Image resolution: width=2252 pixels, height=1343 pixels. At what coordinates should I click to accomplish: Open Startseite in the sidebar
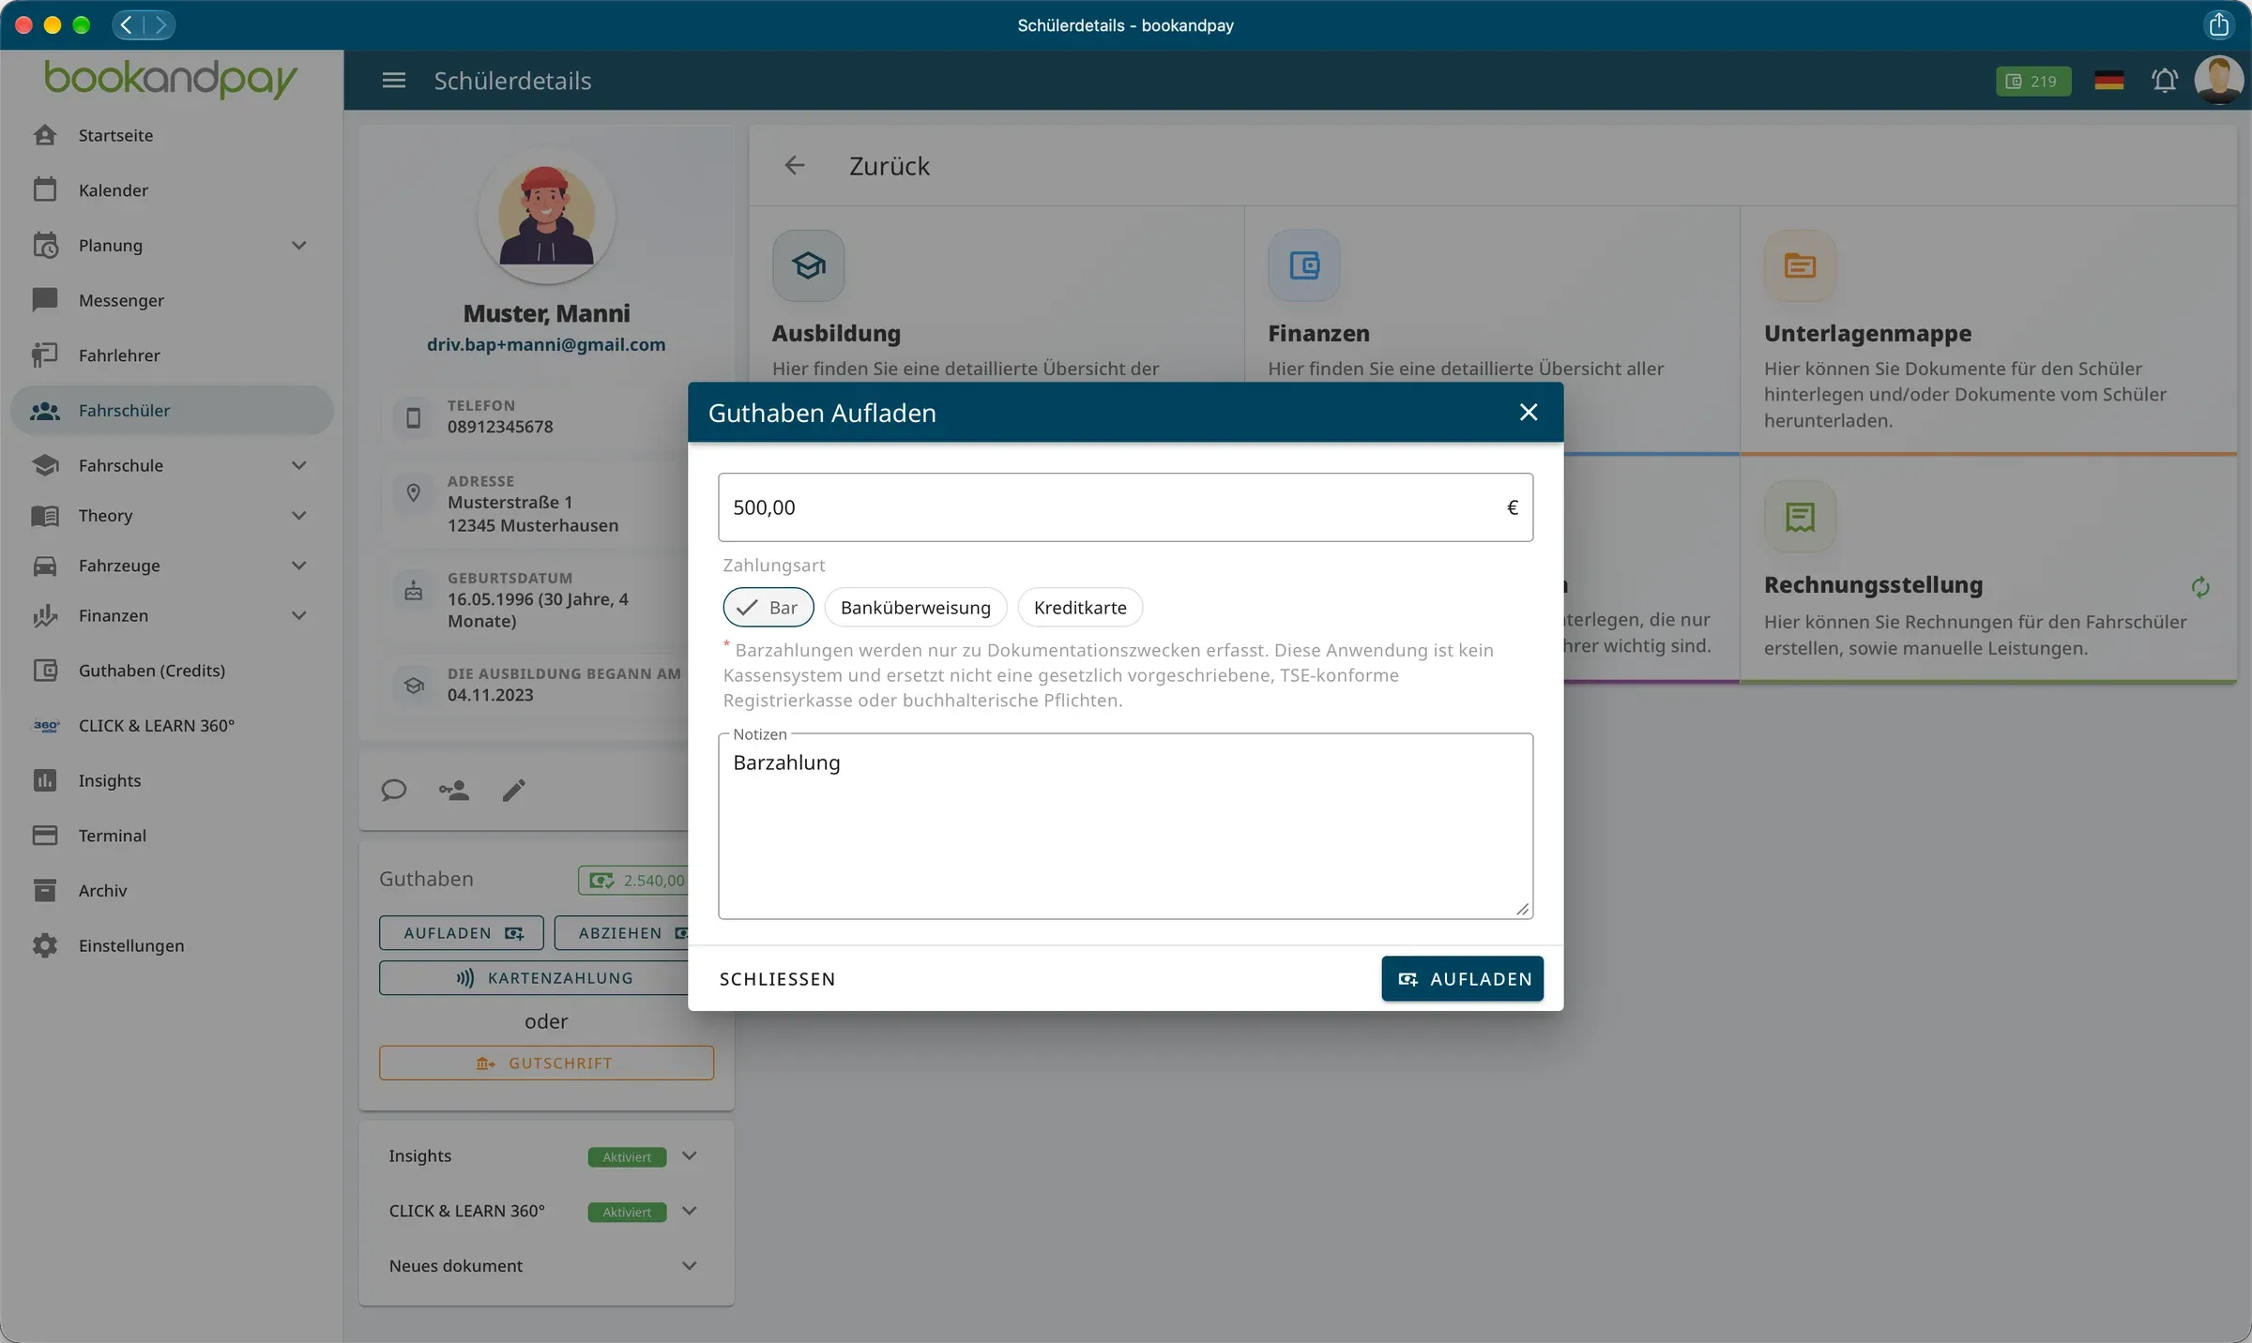click(172, 135)
